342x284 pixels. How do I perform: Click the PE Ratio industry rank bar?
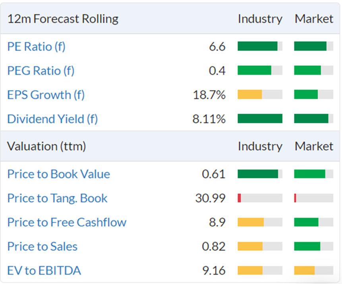(260, 46)
